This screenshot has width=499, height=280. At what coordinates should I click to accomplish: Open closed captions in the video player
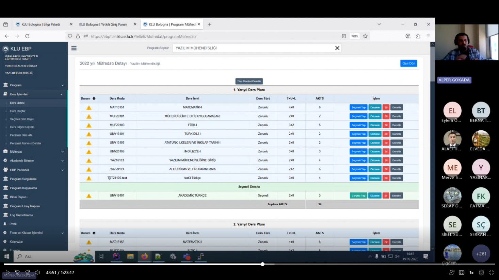462,273
